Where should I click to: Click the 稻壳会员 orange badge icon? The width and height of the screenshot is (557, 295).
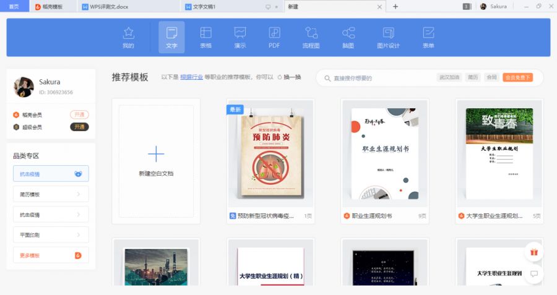pyautogui.click(x=16, y=114)
